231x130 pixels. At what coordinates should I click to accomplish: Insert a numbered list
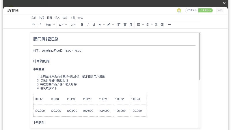pyautogui.click(x=147, y=25)
